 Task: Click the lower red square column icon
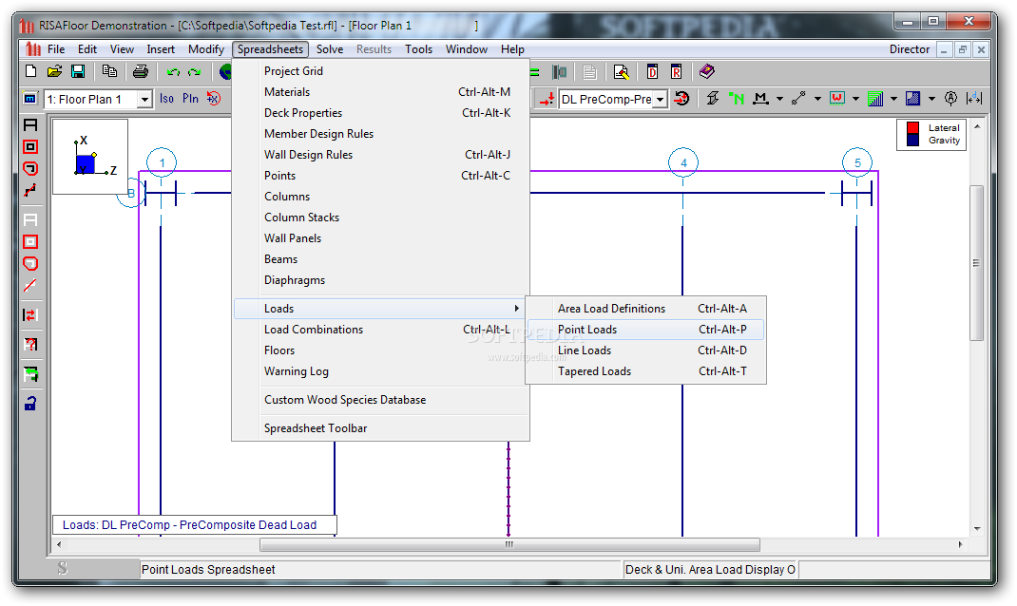click(30, 242)
